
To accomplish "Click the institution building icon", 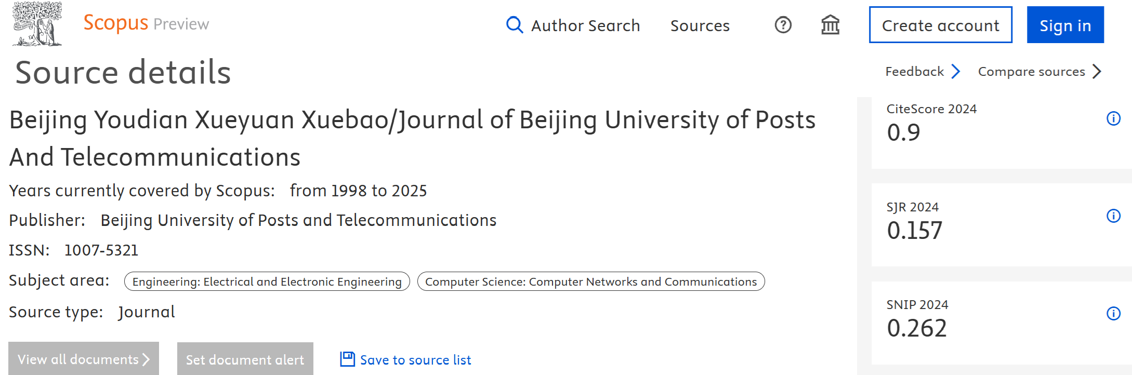I will pos(831,25).
